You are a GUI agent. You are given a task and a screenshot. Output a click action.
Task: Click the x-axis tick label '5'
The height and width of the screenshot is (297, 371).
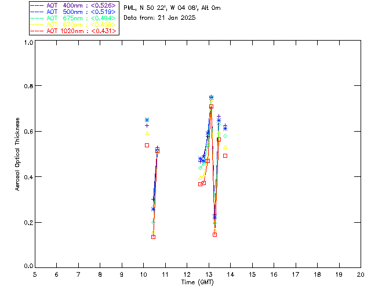point(35,274)
